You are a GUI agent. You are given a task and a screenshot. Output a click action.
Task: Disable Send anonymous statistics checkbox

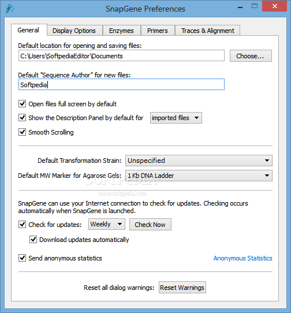pyautogui.click(x=22, y=258)
